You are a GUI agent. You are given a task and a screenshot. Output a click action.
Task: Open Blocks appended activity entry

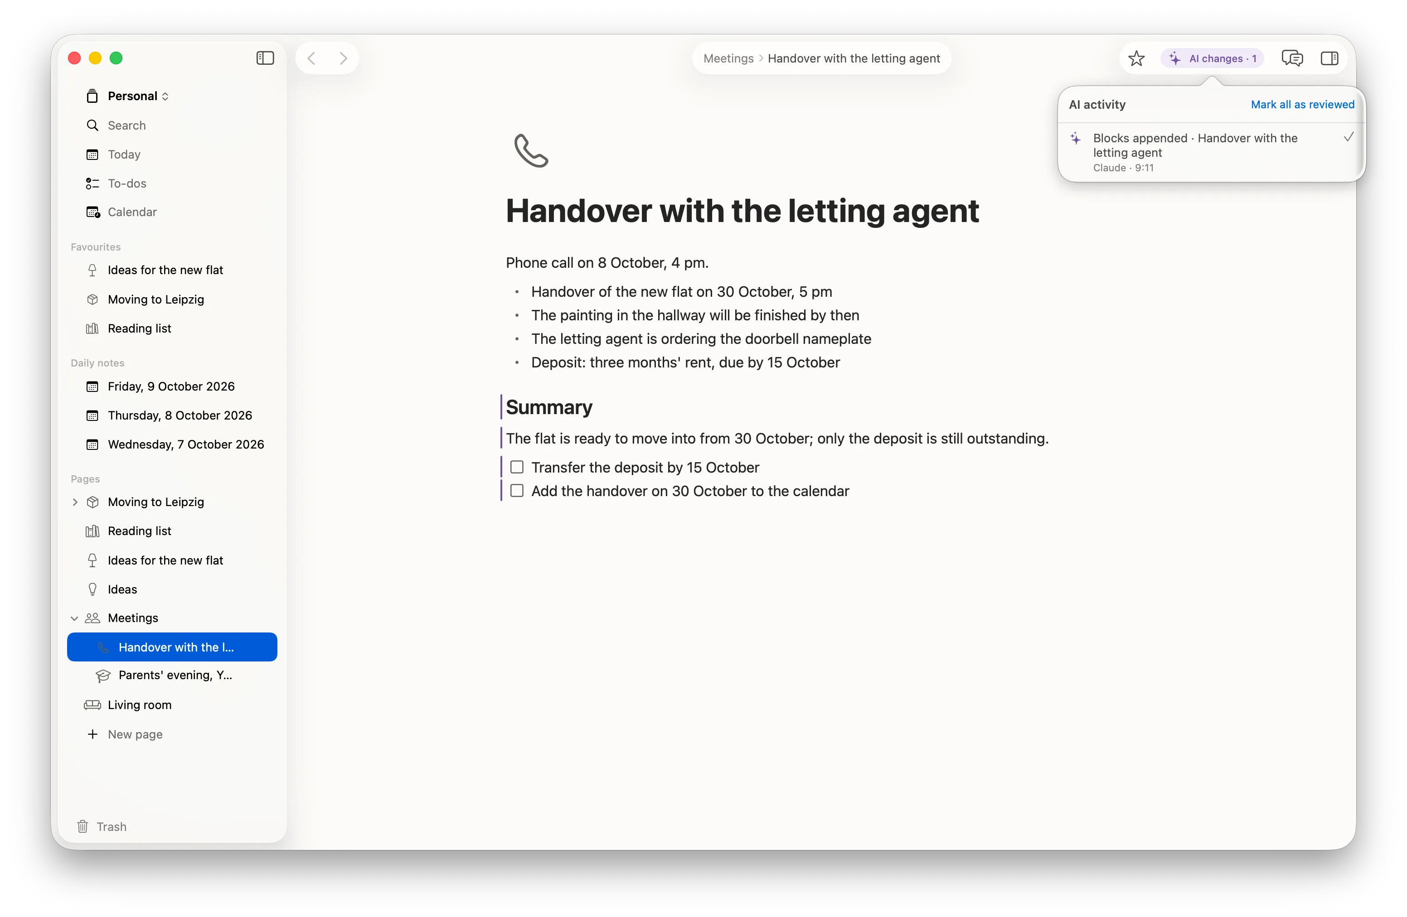click(x=1211, y=152)
